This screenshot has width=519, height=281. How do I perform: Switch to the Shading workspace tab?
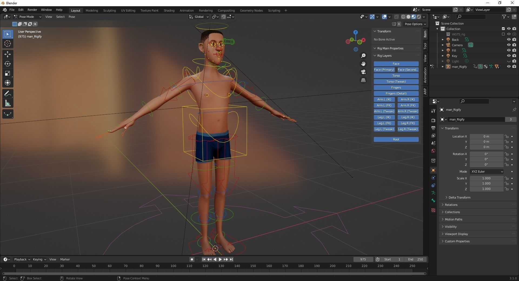point(169,11)
